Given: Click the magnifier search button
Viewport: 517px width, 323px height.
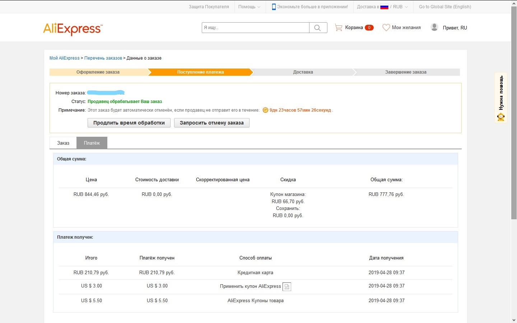Looking at the screenshot, I should pos(318,28).
